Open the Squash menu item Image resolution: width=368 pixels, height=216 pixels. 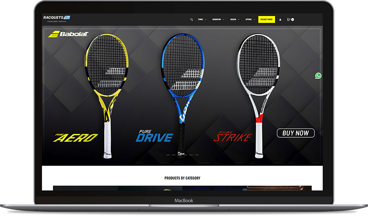pos(233,19)
